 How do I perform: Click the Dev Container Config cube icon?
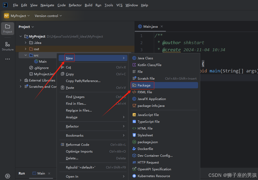point(134,155)
